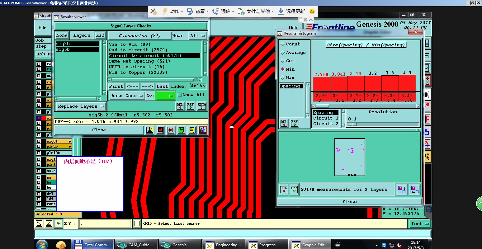Toggle checkbox for pln9b layer row
Screen dimensions: 482x249
tap(39, 146)
